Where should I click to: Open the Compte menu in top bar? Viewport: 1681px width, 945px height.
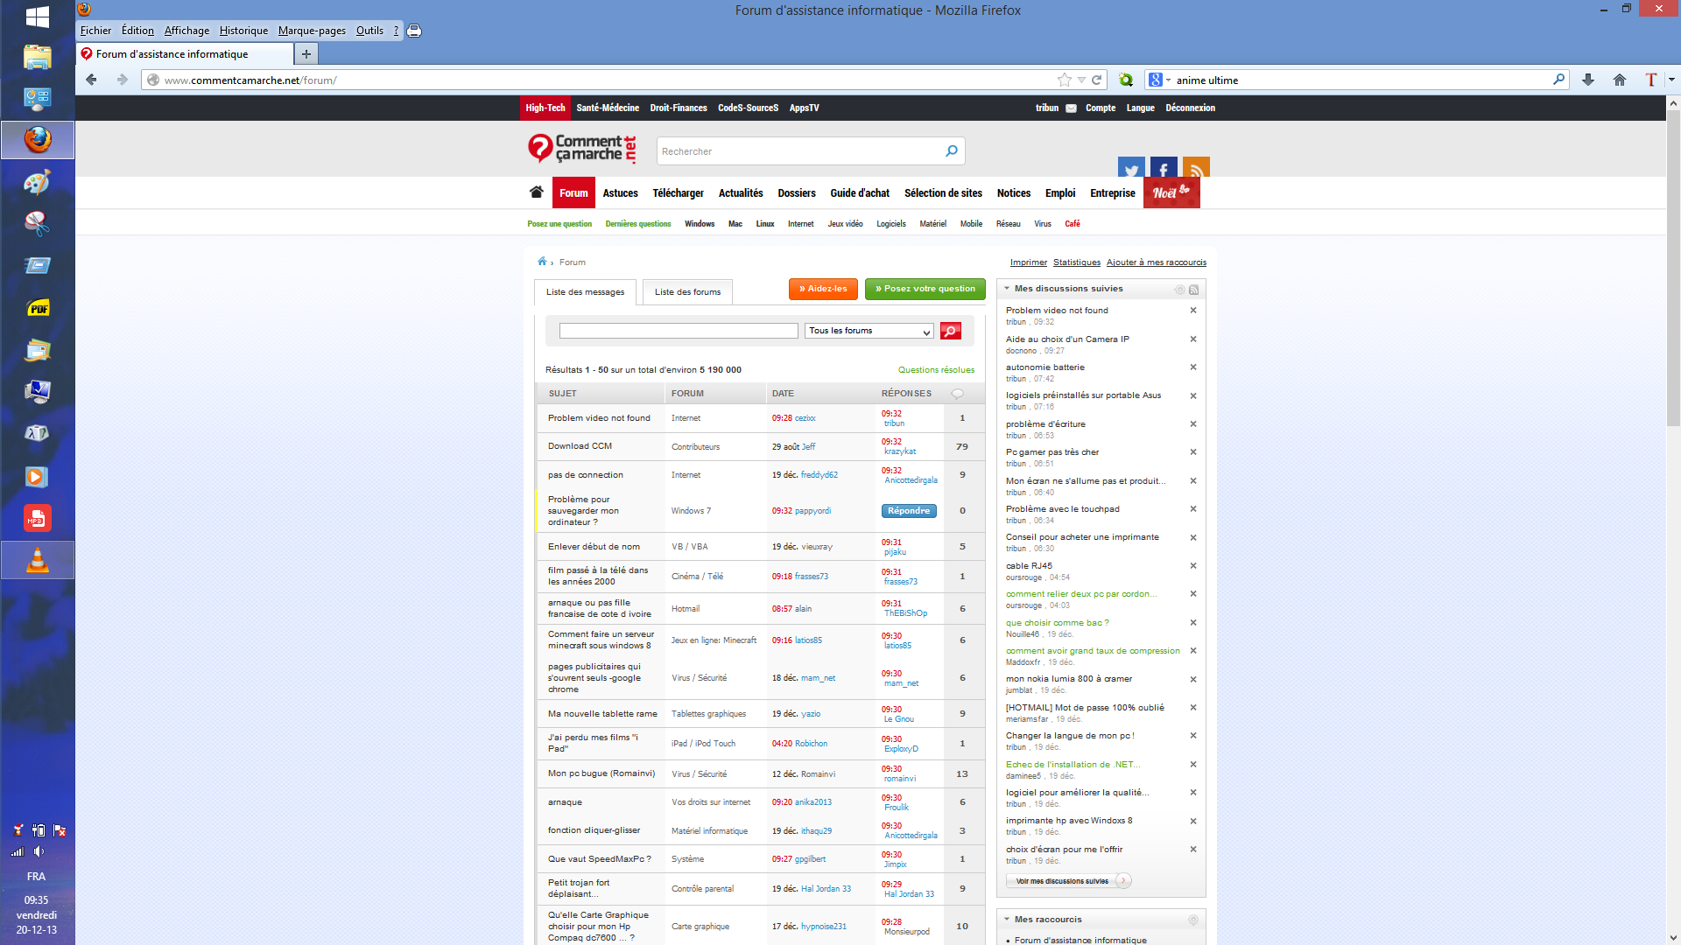[1101, 108]
